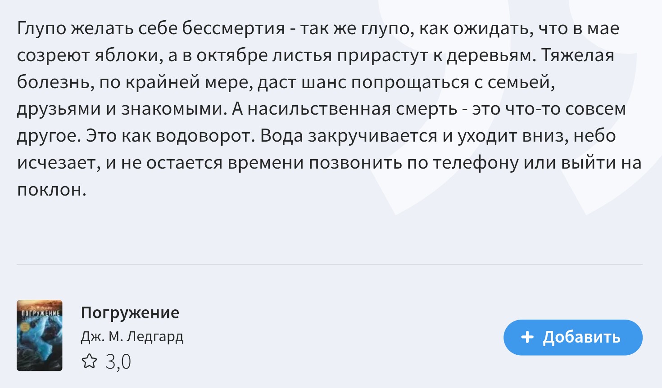Click the words "Тяжелая" in the quote

tap(578, 55)
